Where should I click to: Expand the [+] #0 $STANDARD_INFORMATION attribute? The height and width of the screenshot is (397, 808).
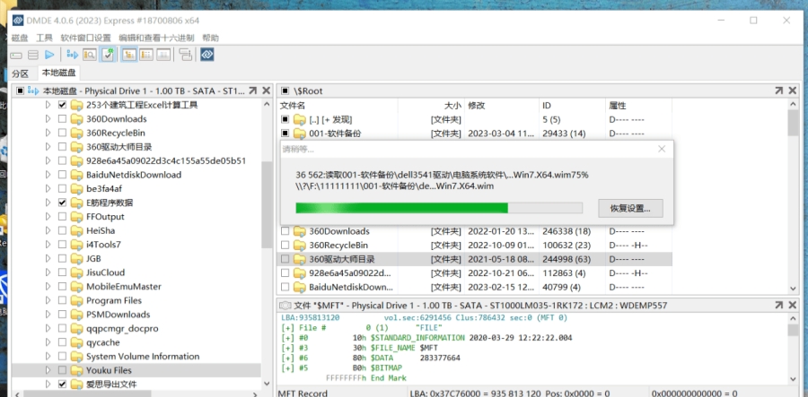287,338
